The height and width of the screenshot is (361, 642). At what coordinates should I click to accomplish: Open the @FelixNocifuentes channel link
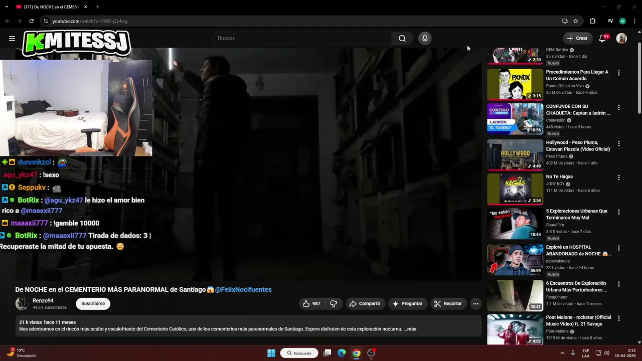coord(243,289)
